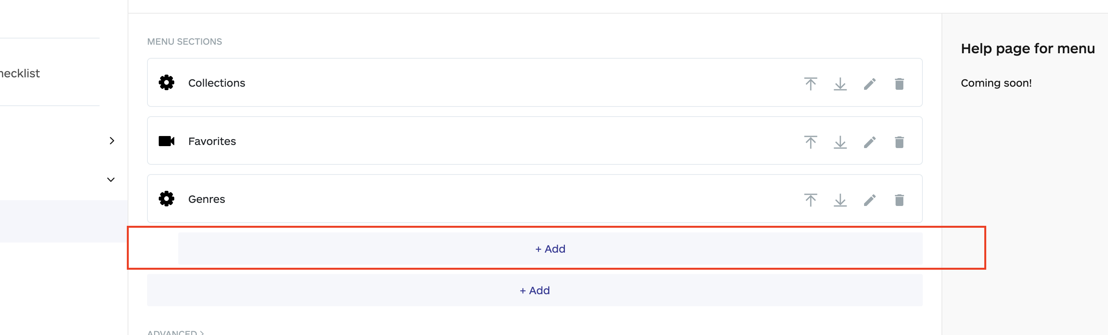The image size is (1108, 335).
Task: Collapse the downward chevron in the sidebar
Action: coord(110,180)
